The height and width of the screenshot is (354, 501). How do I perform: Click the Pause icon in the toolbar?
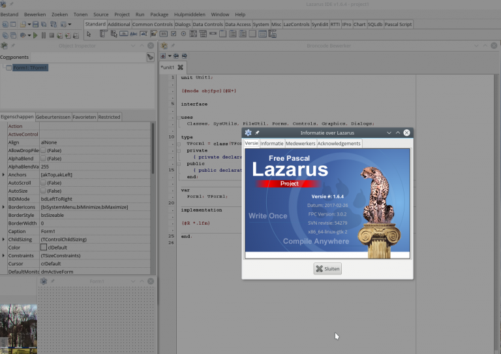tap(44, 35)
